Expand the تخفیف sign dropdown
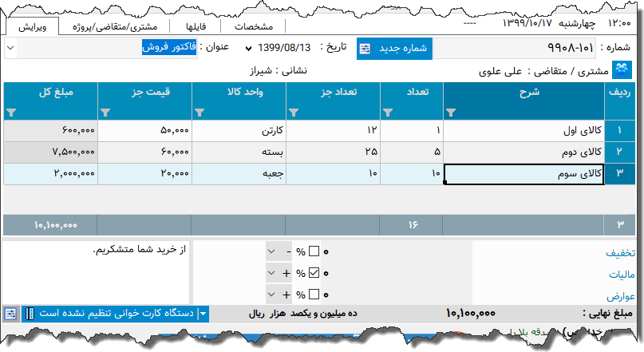This screenshot has height=352, width=644. click(x=271, y=251)
